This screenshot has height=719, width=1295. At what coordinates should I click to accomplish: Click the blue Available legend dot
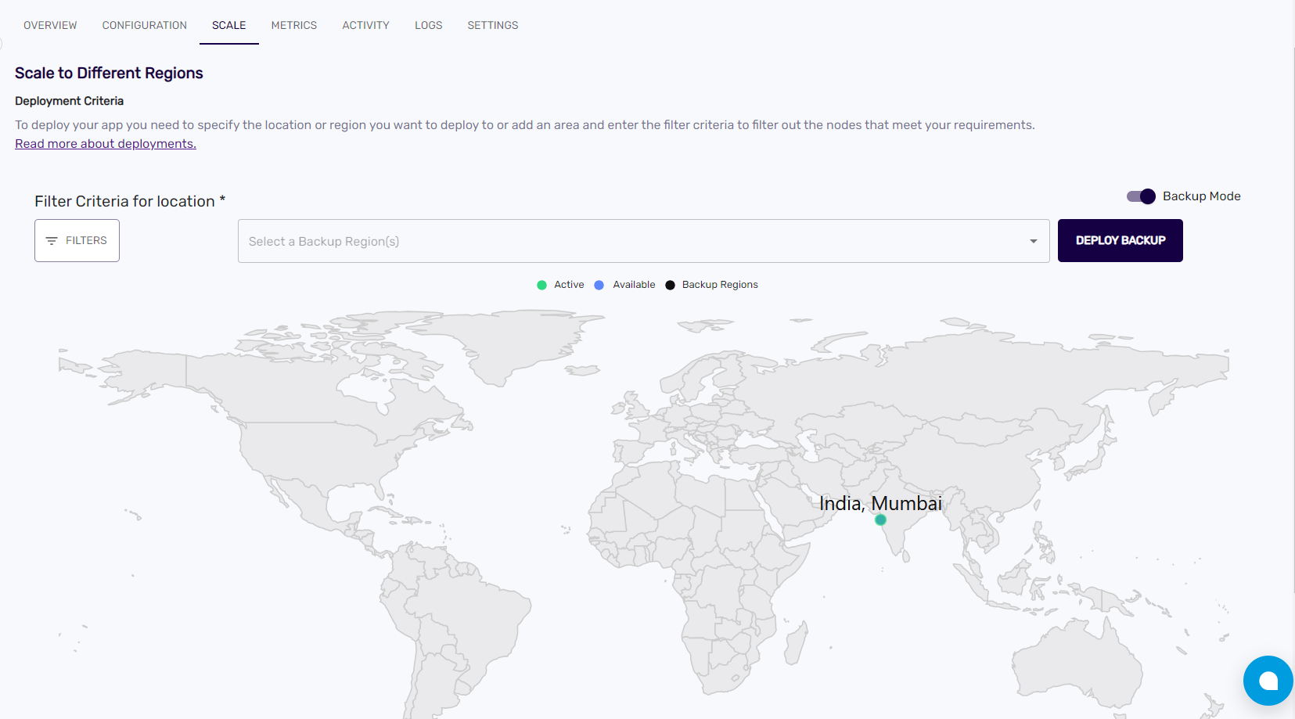(x=599, y=286)
